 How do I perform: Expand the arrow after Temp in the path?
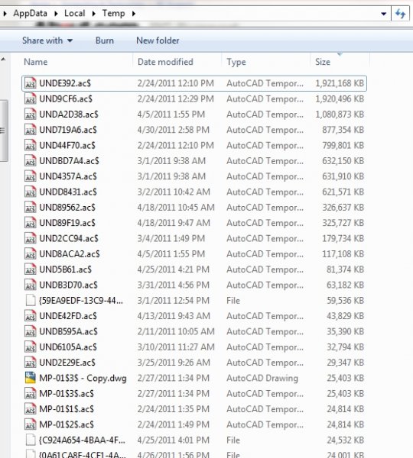coord(134,14)
